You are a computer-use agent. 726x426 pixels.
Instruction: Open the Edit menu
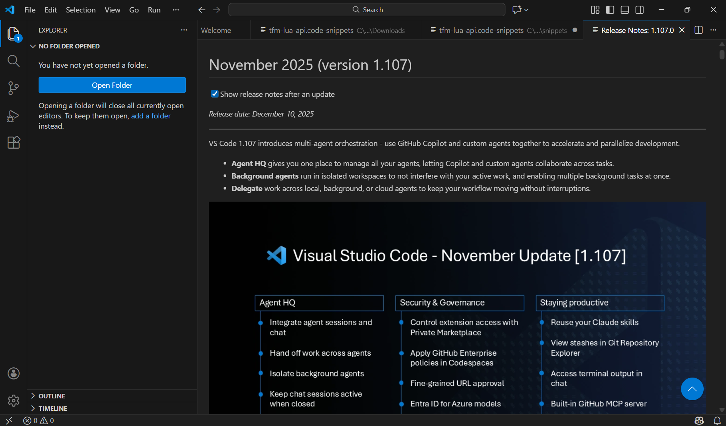[x=51, y=10]
